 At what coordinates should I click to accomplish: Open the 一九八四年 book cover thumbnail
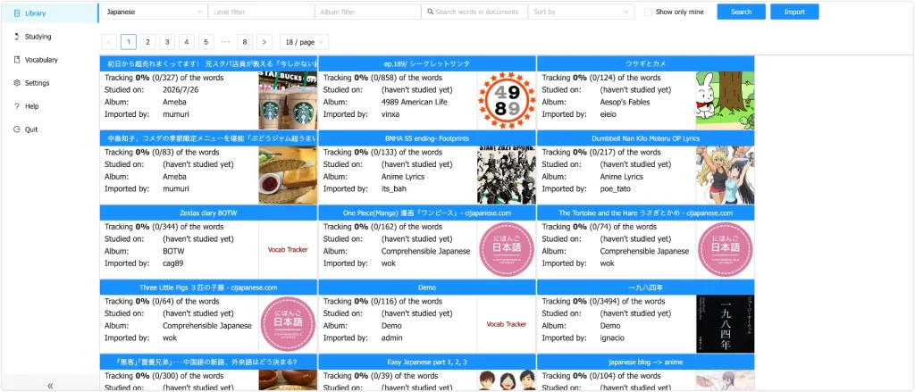pyautogui.click(x=725, y=324)
